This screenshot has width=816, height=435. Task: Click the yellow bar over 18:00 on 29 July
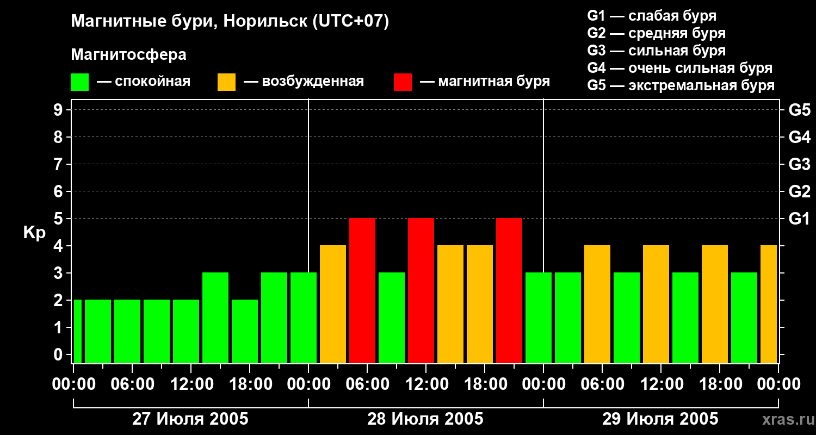[x=715, y=304]
